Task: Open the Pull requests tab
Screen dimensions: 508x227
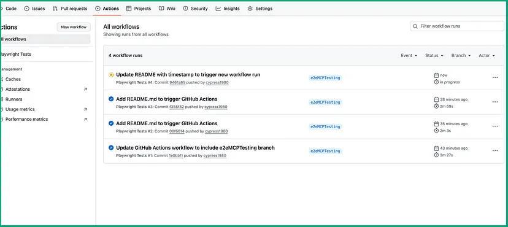Action: point(70,9)
